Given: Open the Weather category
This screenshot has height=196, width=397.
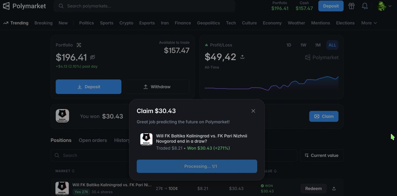Looking at the screenshot, I should [296, 23].
